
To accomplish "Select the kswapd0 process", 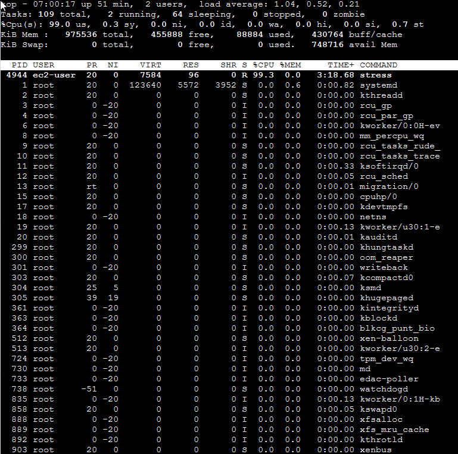I will point(379,409).
